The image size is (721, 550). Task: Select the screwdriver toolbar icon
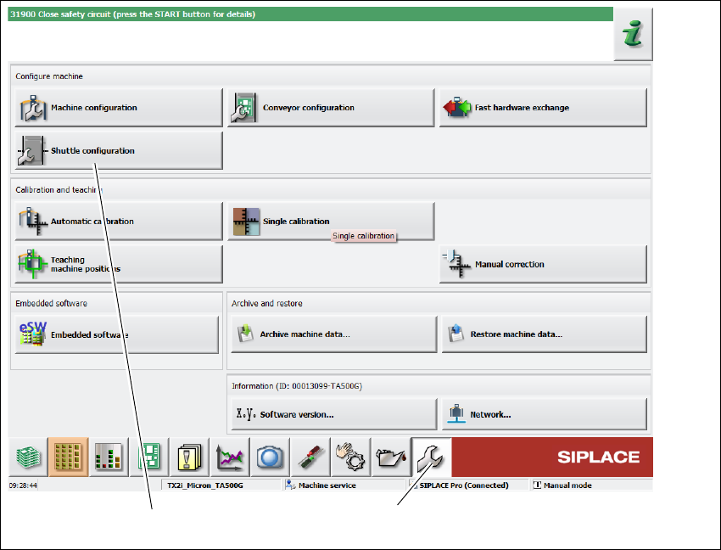(x=310, y=457)
